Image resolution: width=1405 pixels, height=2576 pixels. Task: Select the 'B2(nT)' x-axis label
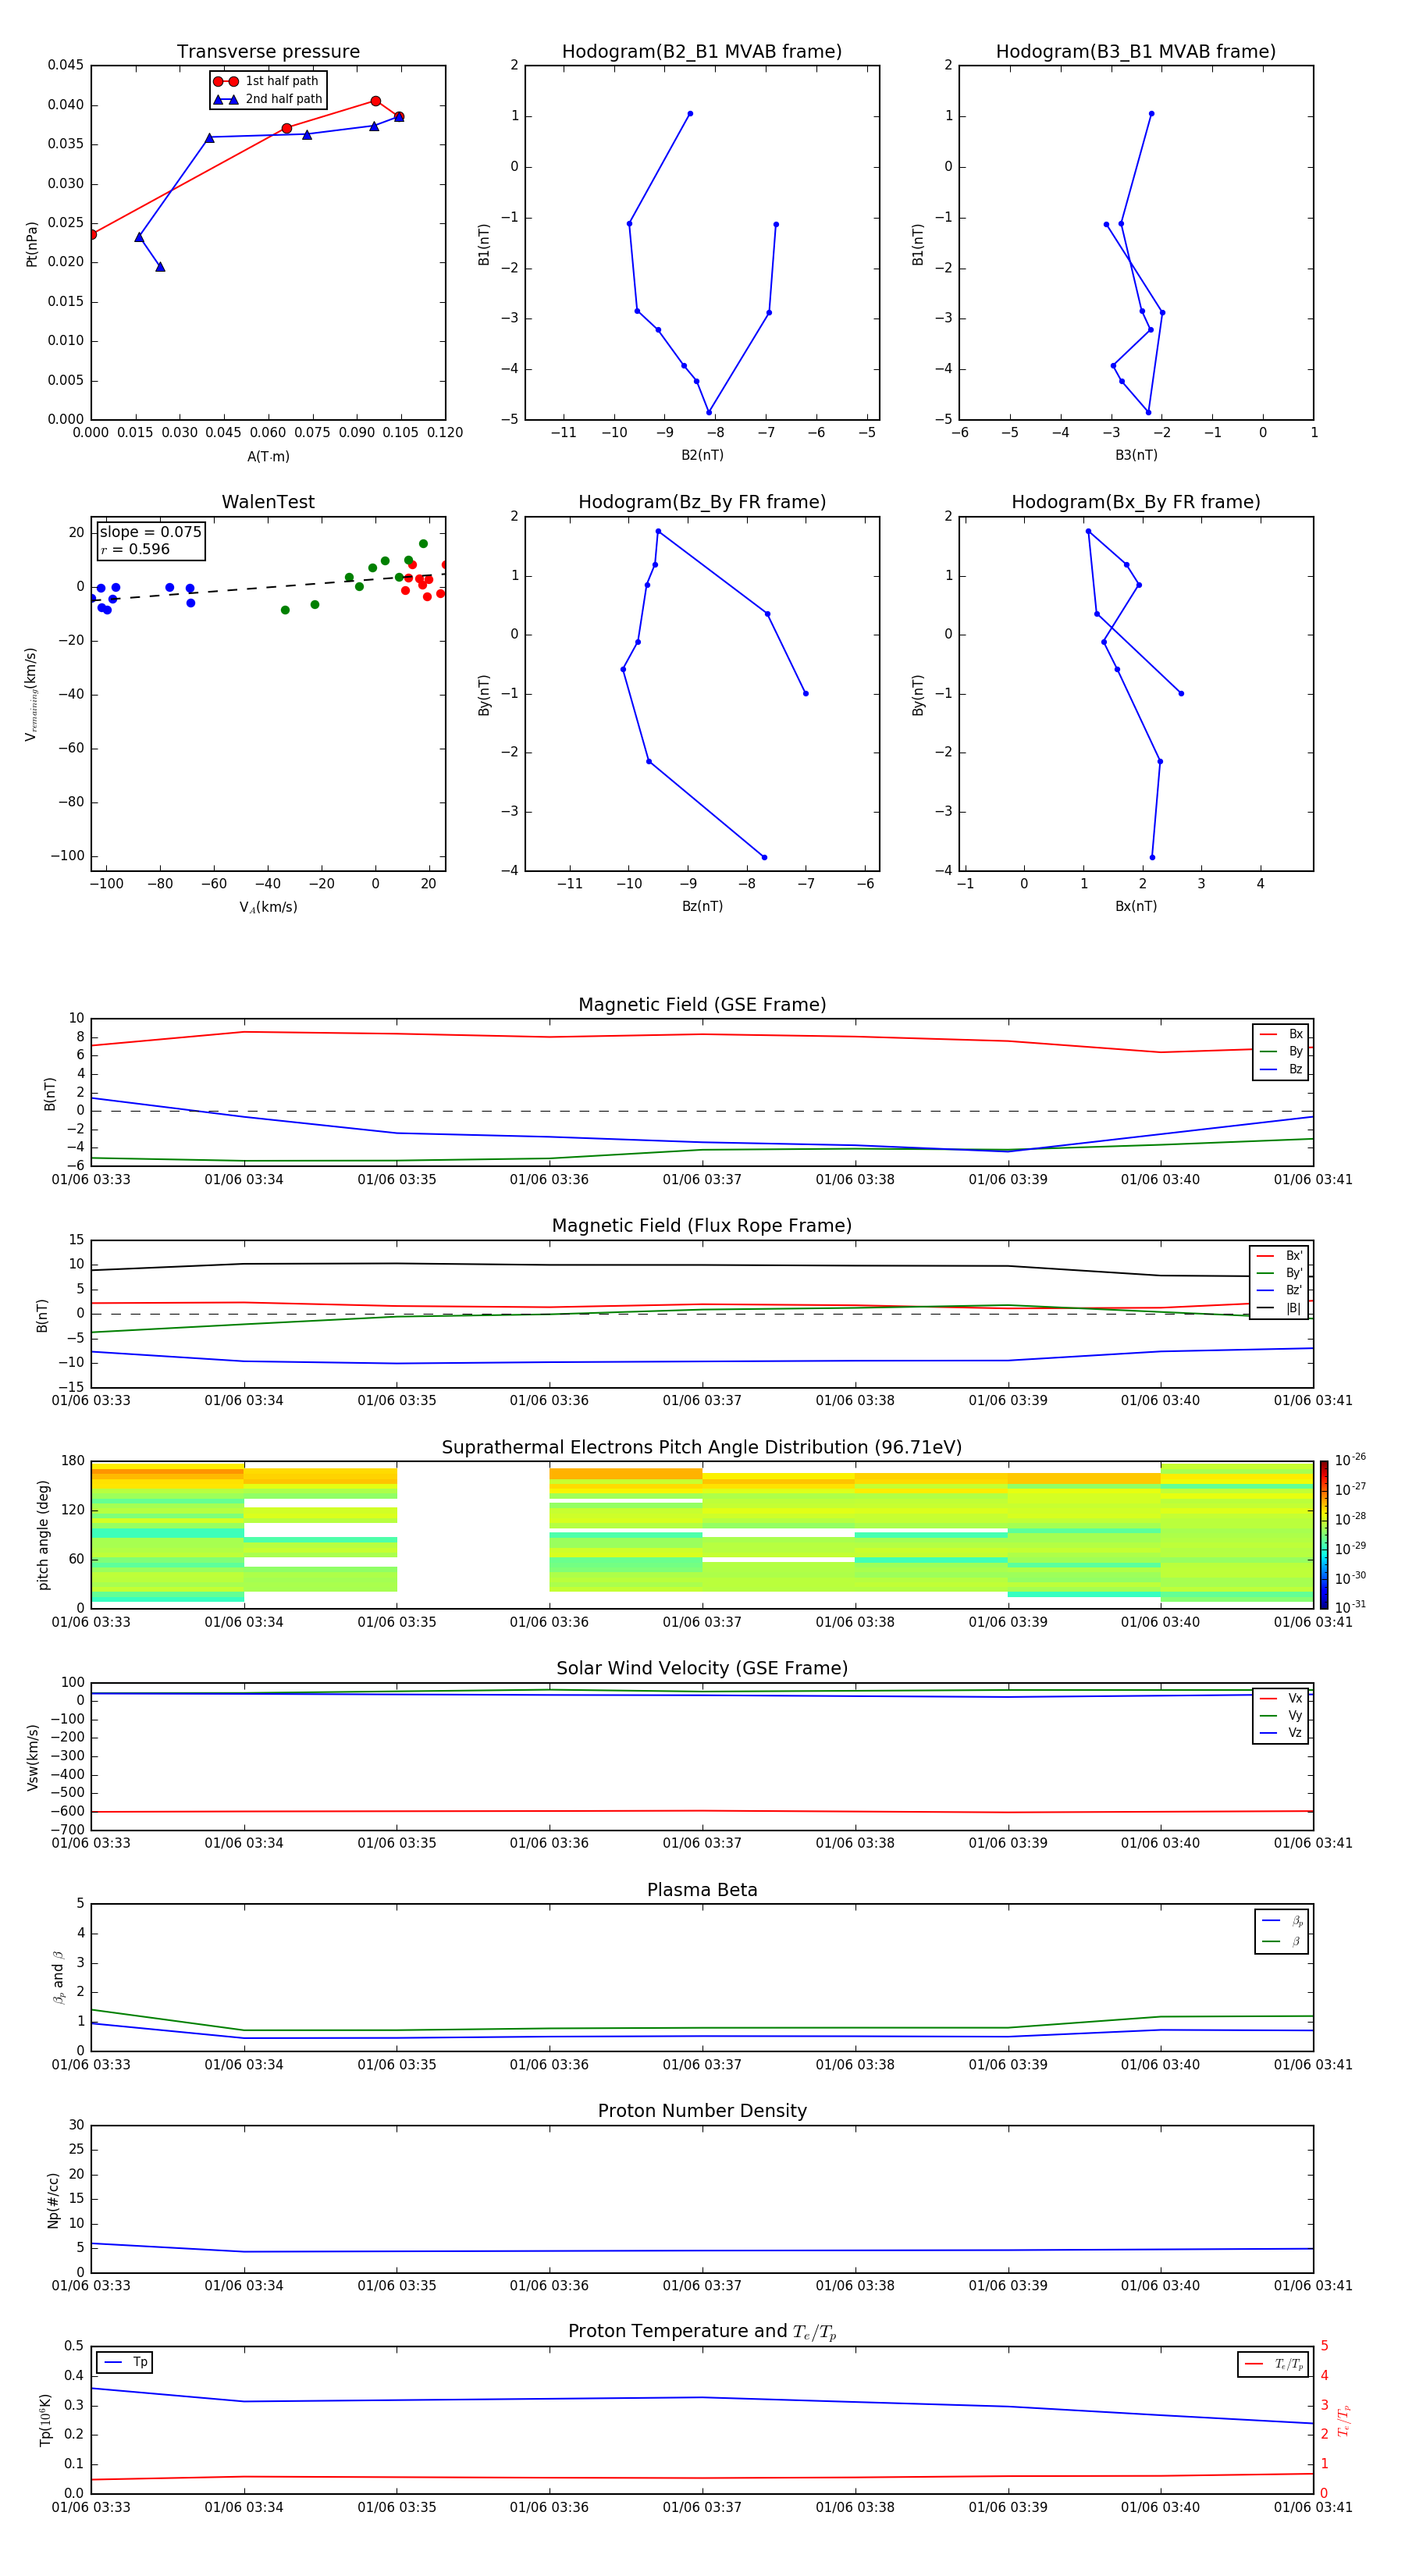[x=702, y=455]
